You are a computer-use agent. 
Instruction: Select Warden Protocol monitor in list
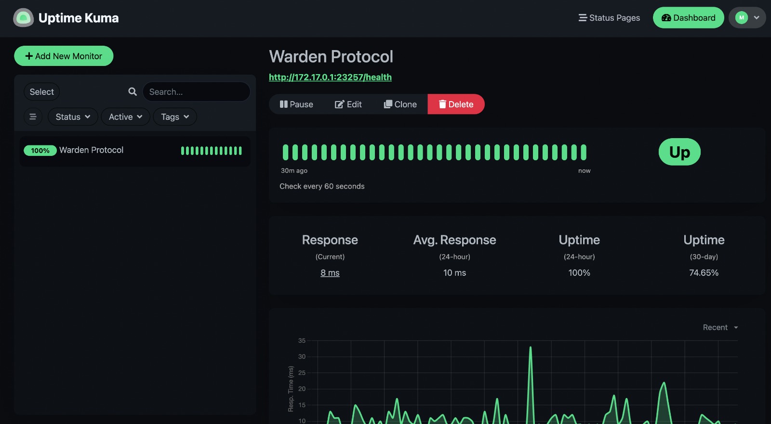pyautogui.click(x=135, y=151)
